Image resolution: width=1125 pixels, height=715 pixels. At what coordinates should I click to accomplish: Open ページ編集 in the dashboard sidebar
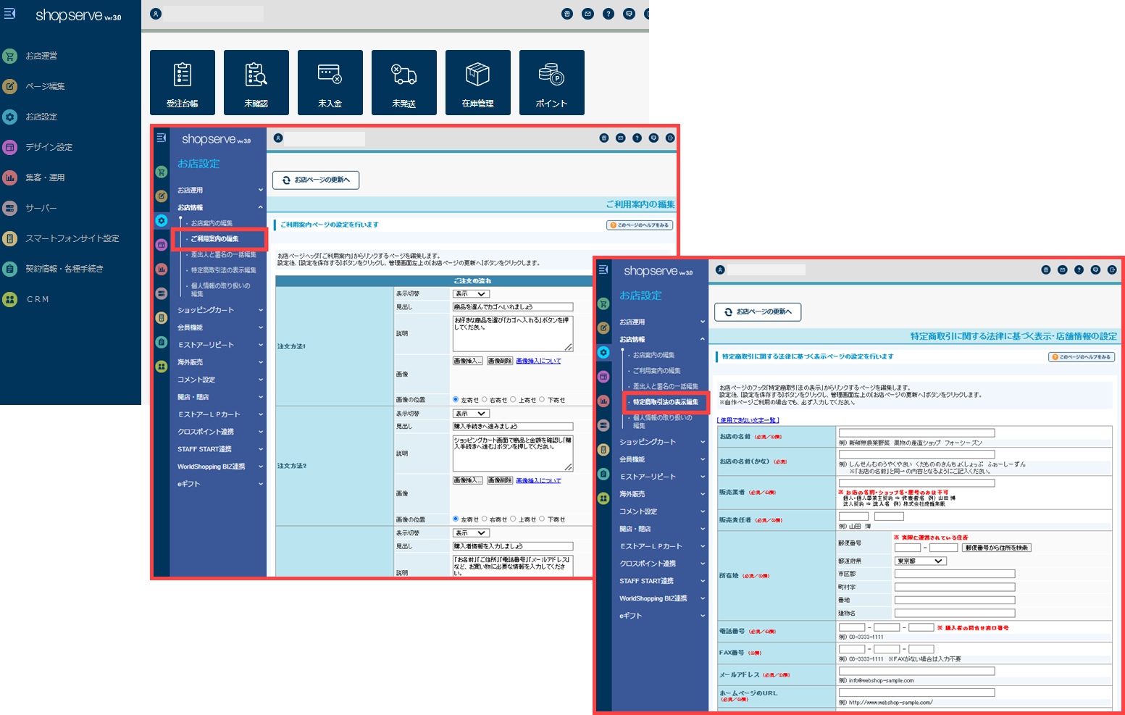(x=46, y=86)
